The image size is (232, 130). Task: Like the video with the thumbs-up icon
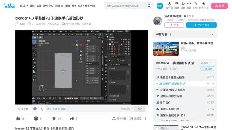point(18,118)
